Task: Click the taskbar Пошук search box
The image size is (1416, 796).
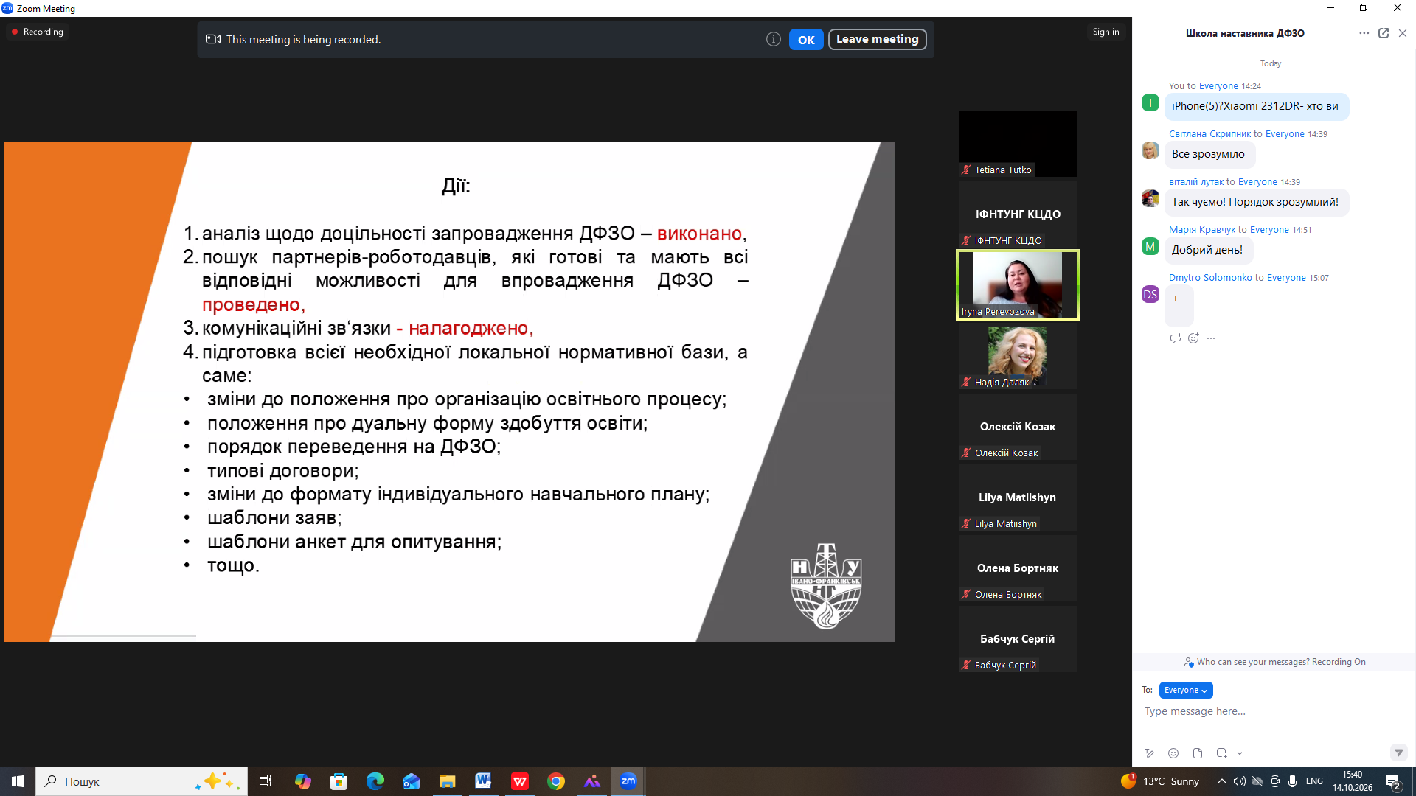Action: point(142,781)
